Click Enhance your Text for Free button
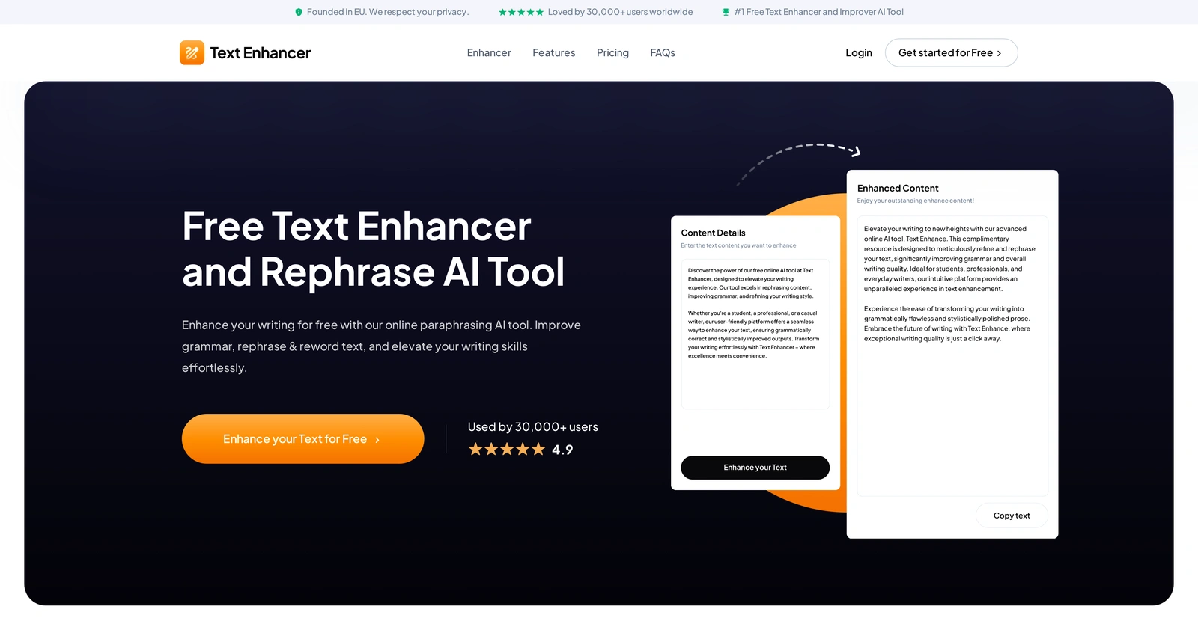The image size is (1198, 624). pos(302,438)
